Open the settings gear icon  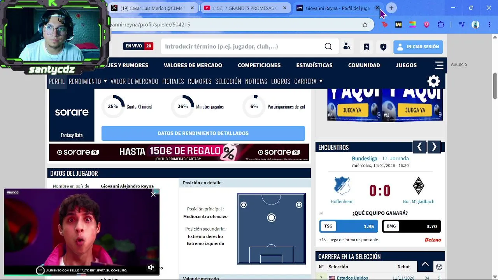[433, 81]
